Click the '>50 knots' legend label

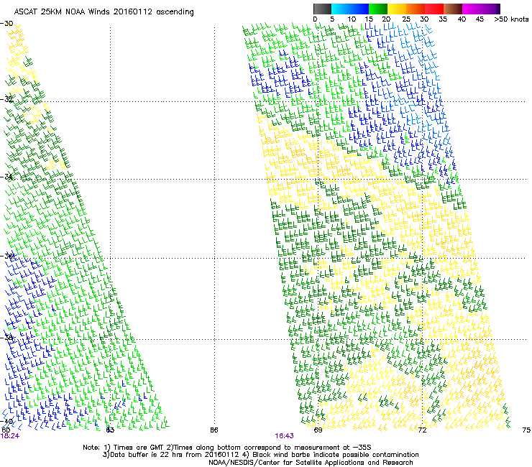point(511,19)
